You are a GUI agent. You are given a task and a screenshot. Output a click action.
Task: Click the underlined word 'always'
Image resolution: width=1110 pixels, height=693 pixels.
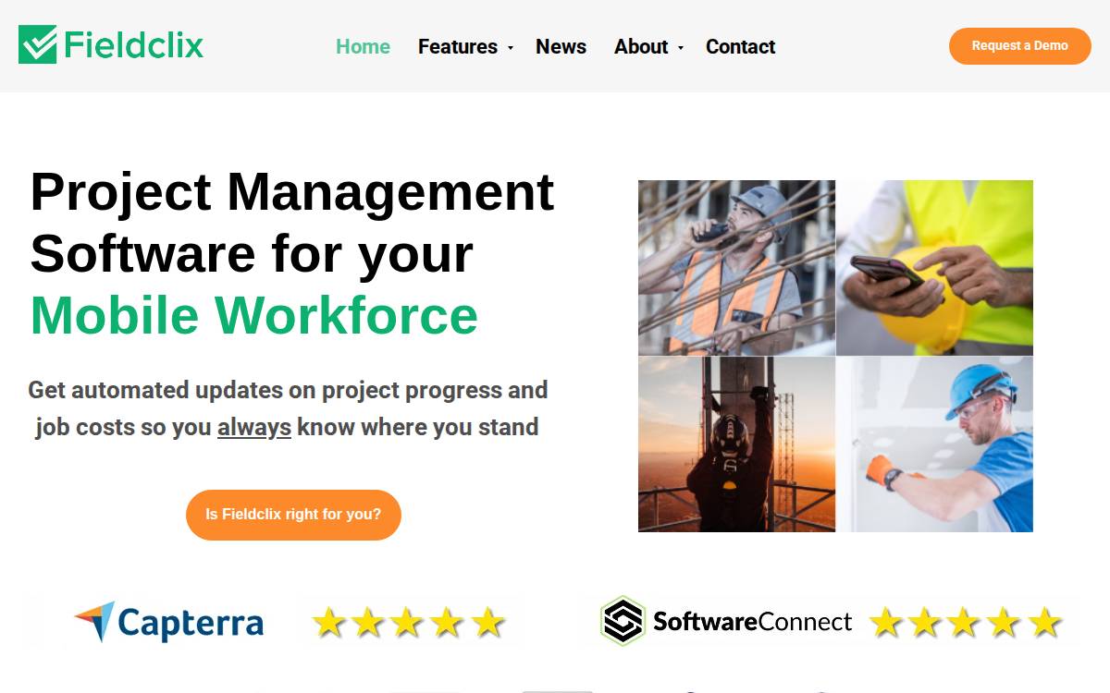click(x=254, y=427)
